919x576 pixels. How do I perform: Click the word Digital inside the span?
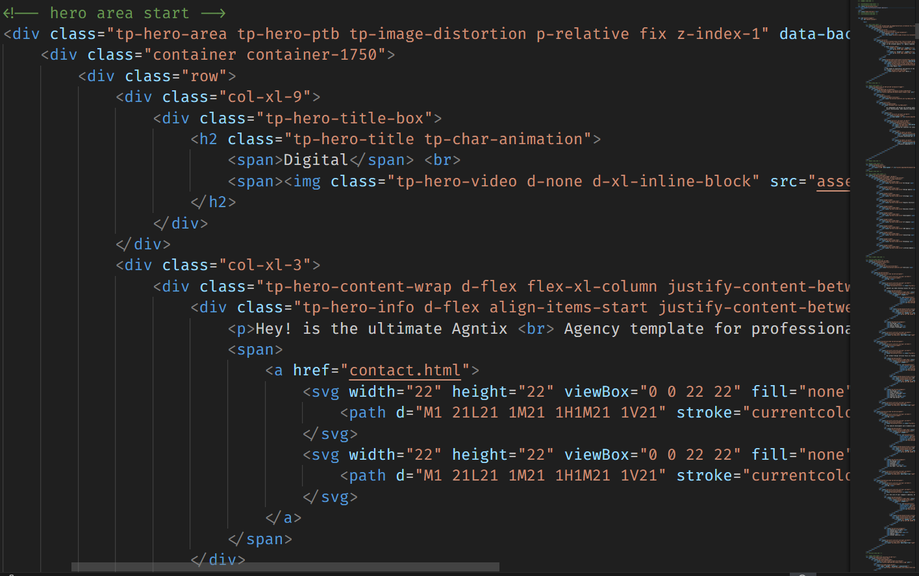click(x=316, y=160)
